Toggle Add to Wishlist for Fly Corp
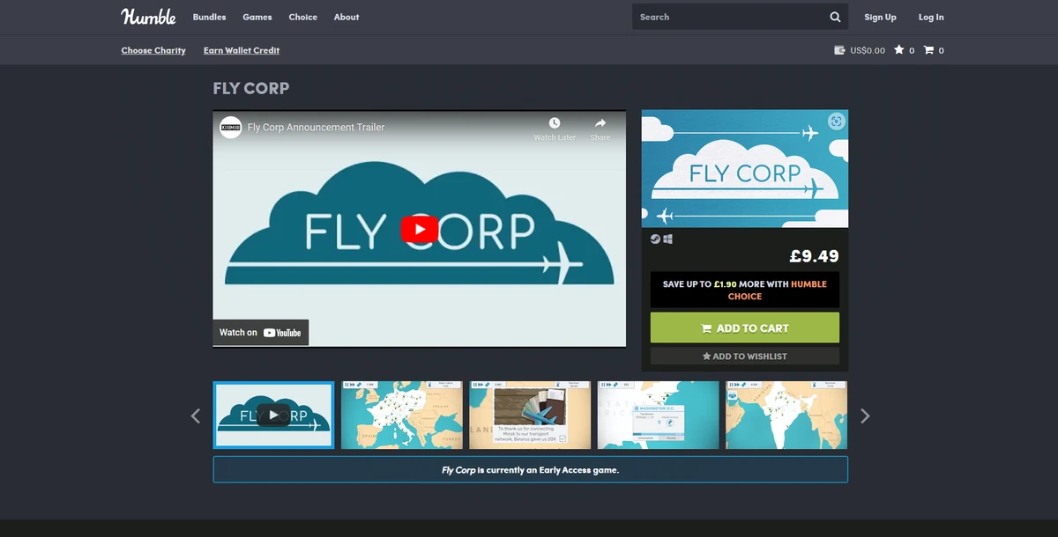Image resolution: width=1058 pixels, height=537 pixels. [744, 356]
